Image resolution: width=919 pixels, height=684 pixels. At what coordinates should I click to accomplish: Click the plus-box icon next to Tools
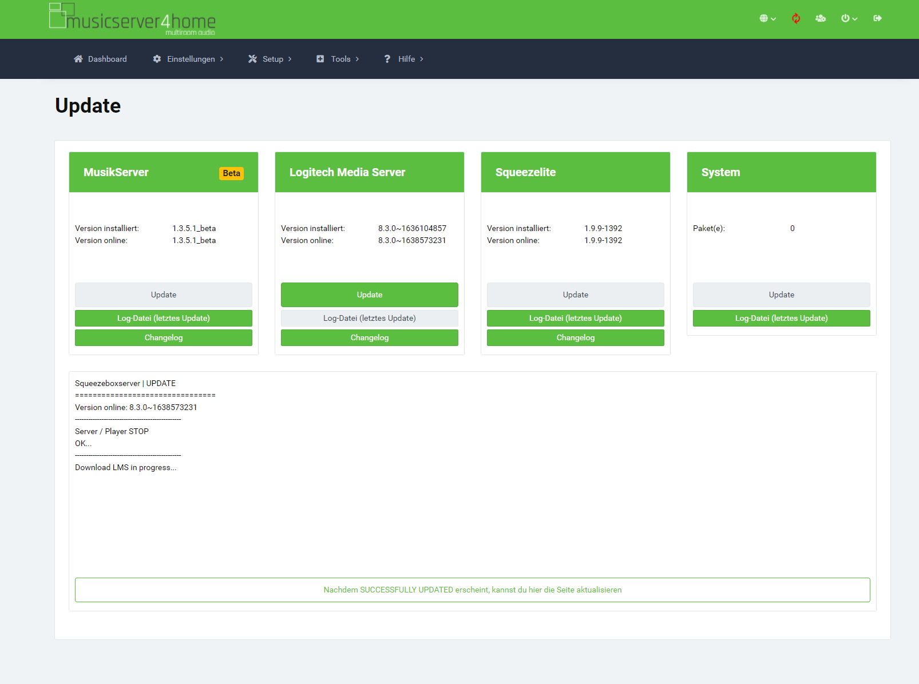click(x=320, y=59)
